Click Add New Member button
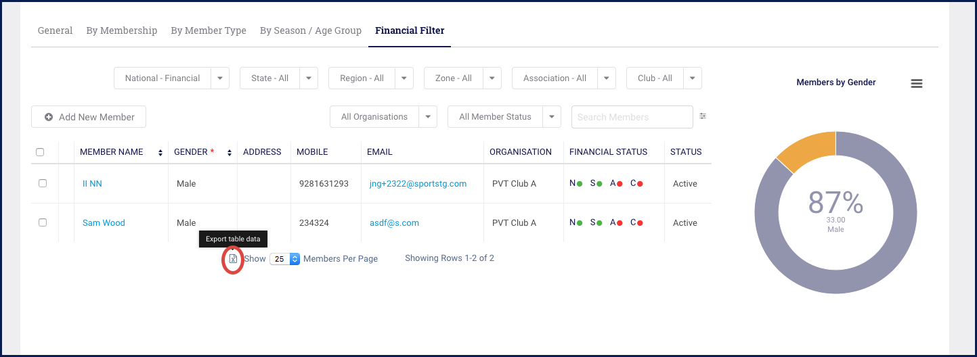The height and width of the screenshot is (357, 977). coord(89,117)
